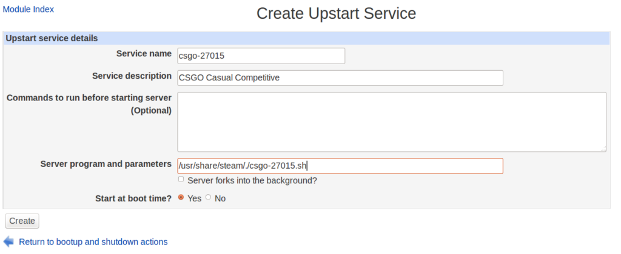
Task: Open the Module Index link
Action: (x=29, y=9)
